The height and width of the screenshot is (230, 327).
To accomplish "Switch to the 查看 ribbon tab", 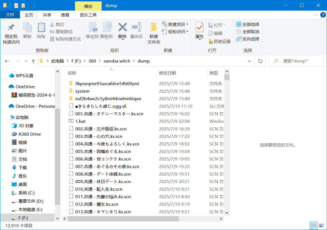I will 65,15.
